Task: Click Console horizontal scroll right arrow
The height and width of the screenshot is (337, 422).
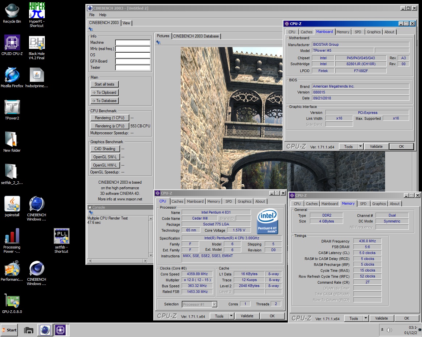Action: click(145, 261)
